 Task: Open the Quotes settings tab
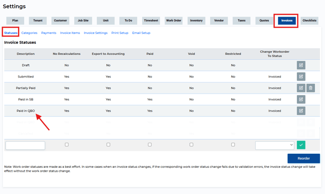coord(264,20)
